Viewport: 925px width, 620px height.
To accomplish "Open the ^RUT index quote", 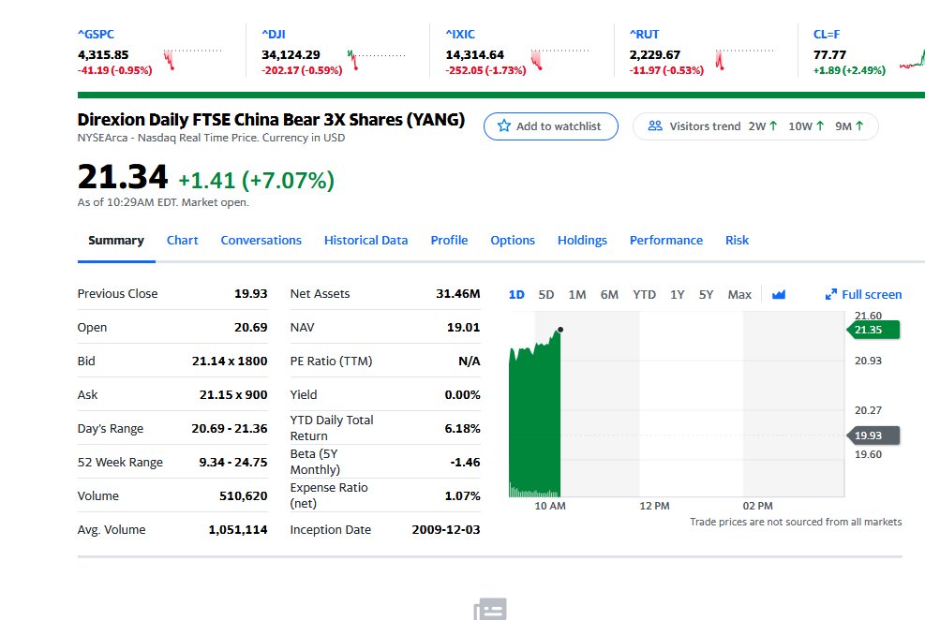I will [x=644, y=34].
